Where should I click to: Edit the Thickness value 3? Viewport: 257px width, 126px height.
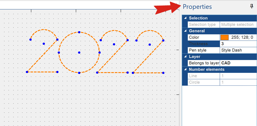[x=238, y=44]
